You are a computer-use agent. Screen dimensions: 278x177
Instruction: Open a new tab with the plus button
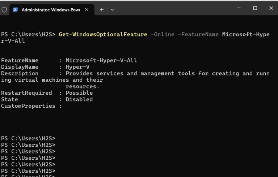point(102,10)
